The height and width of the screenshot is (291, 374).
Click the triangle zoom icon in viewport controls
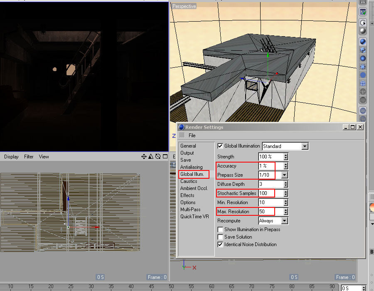coord(151,156)
